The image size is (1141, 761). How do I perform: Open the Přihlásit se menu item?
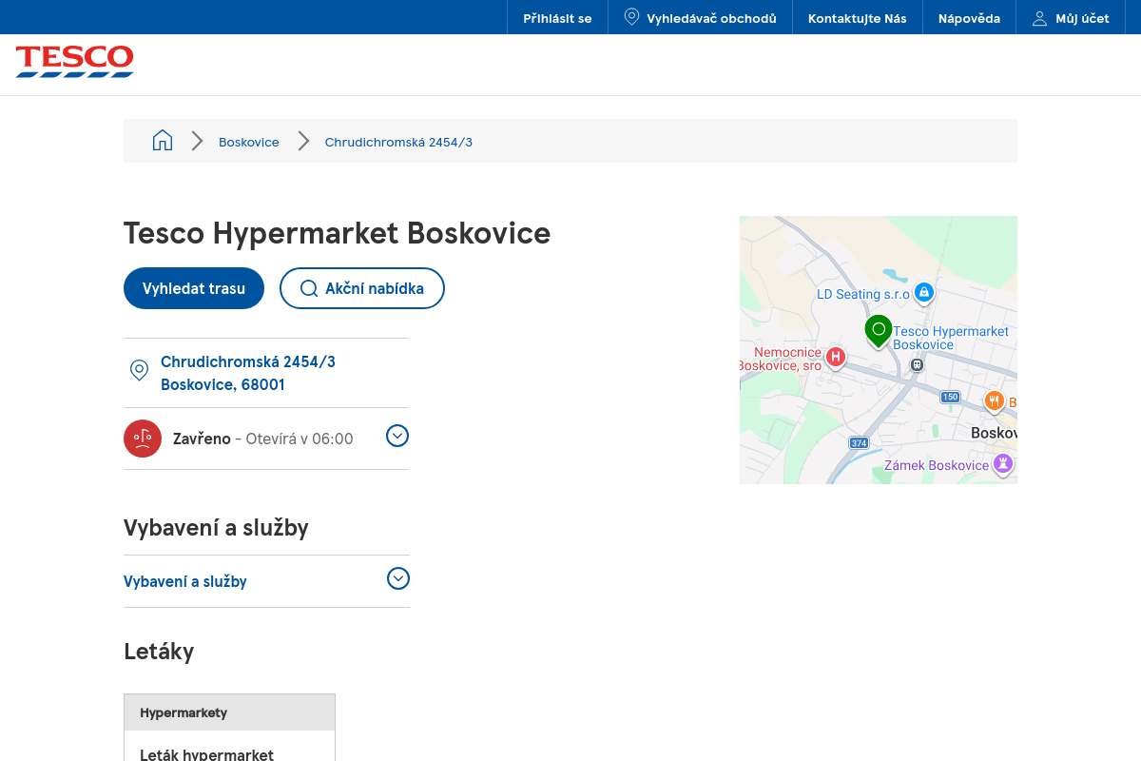click(557, 18)
